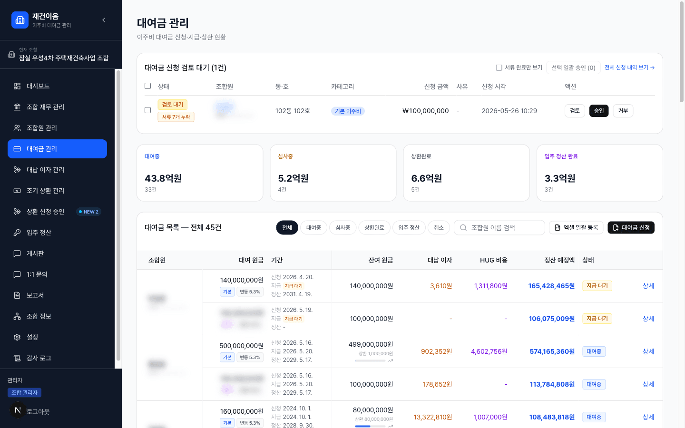Filter the loan list by 대여중
This screenshot has height=428, width=685.
coord(313,228)
